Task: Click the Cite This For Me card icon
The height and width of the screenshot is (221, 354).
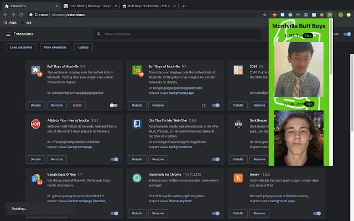Action: point(137,124)
